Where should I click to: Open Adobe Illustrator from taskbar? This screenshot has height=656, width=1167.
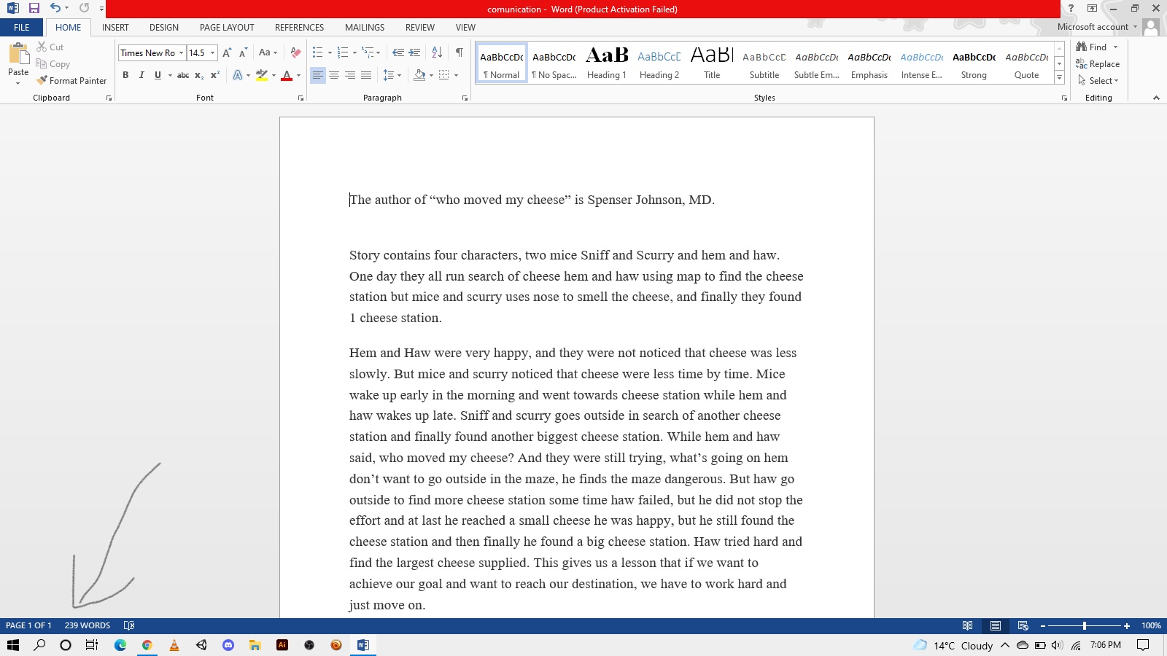[282, 645]
